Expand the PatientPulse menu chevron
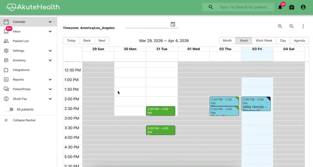 pos(50,89)
